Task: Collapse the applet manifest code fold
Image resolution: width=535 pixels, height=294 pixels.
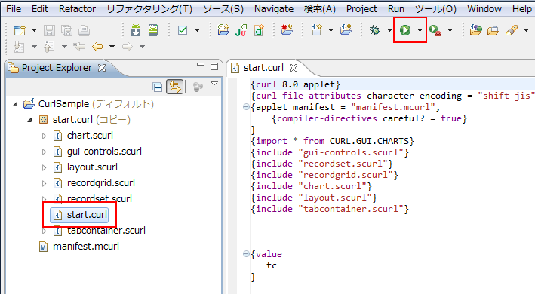Action: [246, 107]
